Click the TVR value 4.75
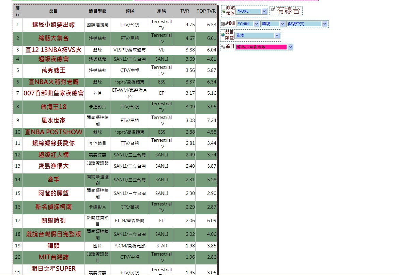 pos(190,25)
